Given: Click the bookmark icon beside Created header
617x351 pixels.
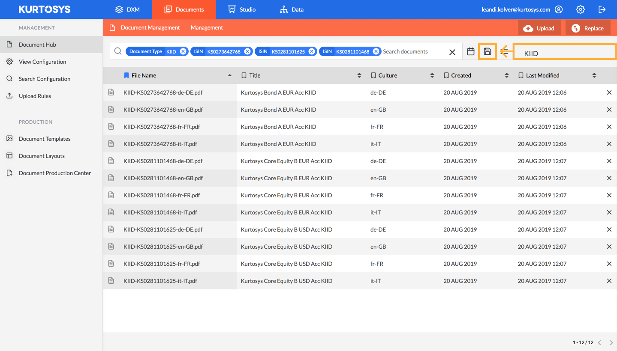Looking at the screenshot, I should pyautogui.click(x=446, y=75).
